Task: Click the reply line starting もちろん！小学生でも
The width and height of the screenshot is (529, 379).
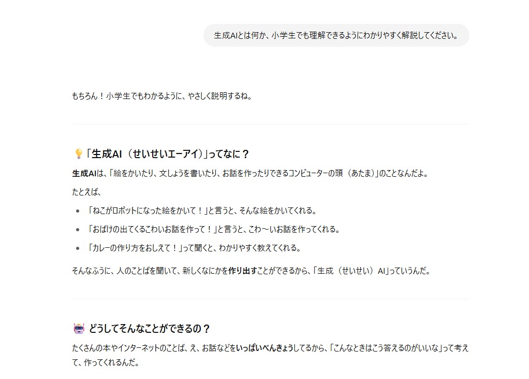Action: pos(162,96)
